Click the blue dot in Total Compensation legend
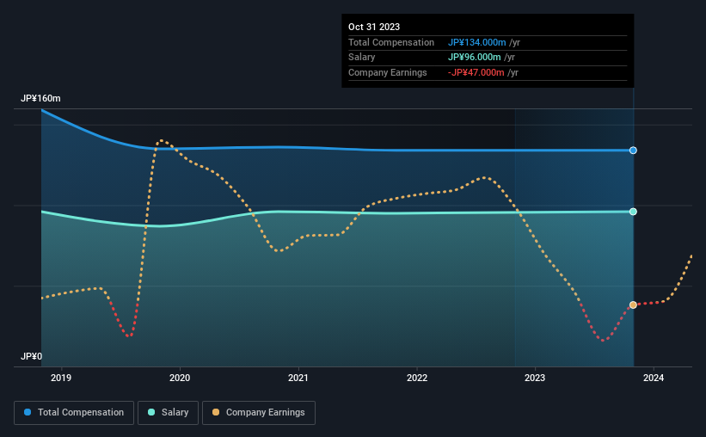The width and height of the screenshot is (706, 437). [x=28, y=412]
